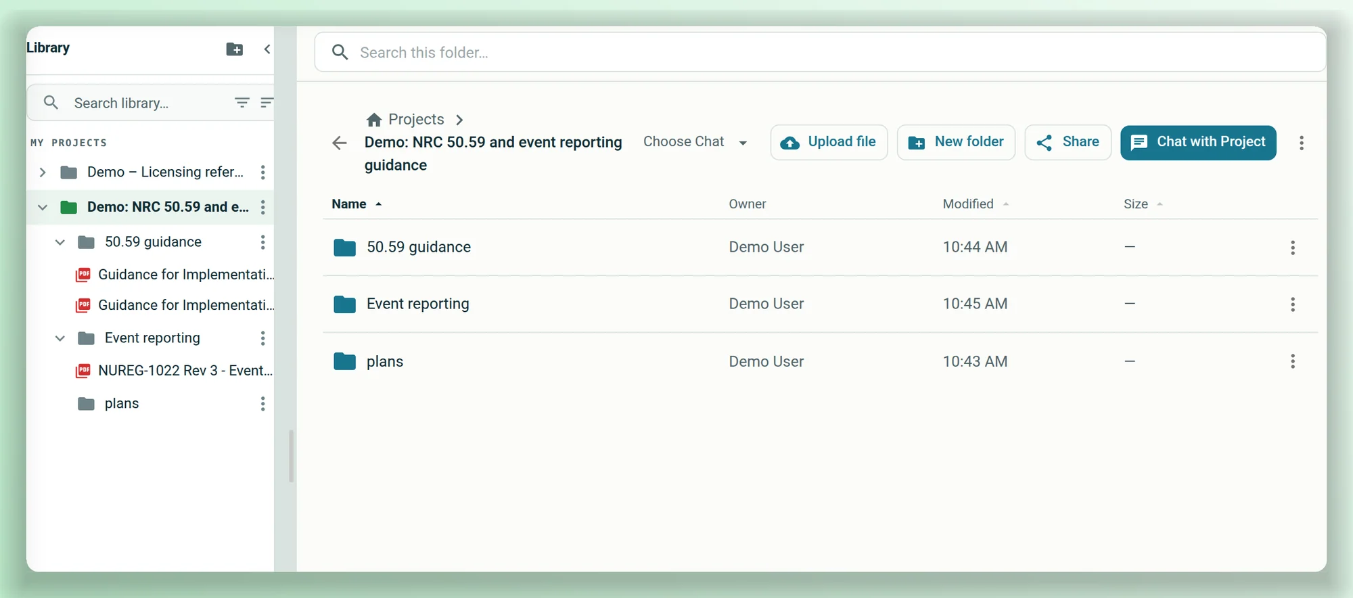The image size is (1353, 598).
Task: Focus the Search this folder field
Action: coord(820,52)
